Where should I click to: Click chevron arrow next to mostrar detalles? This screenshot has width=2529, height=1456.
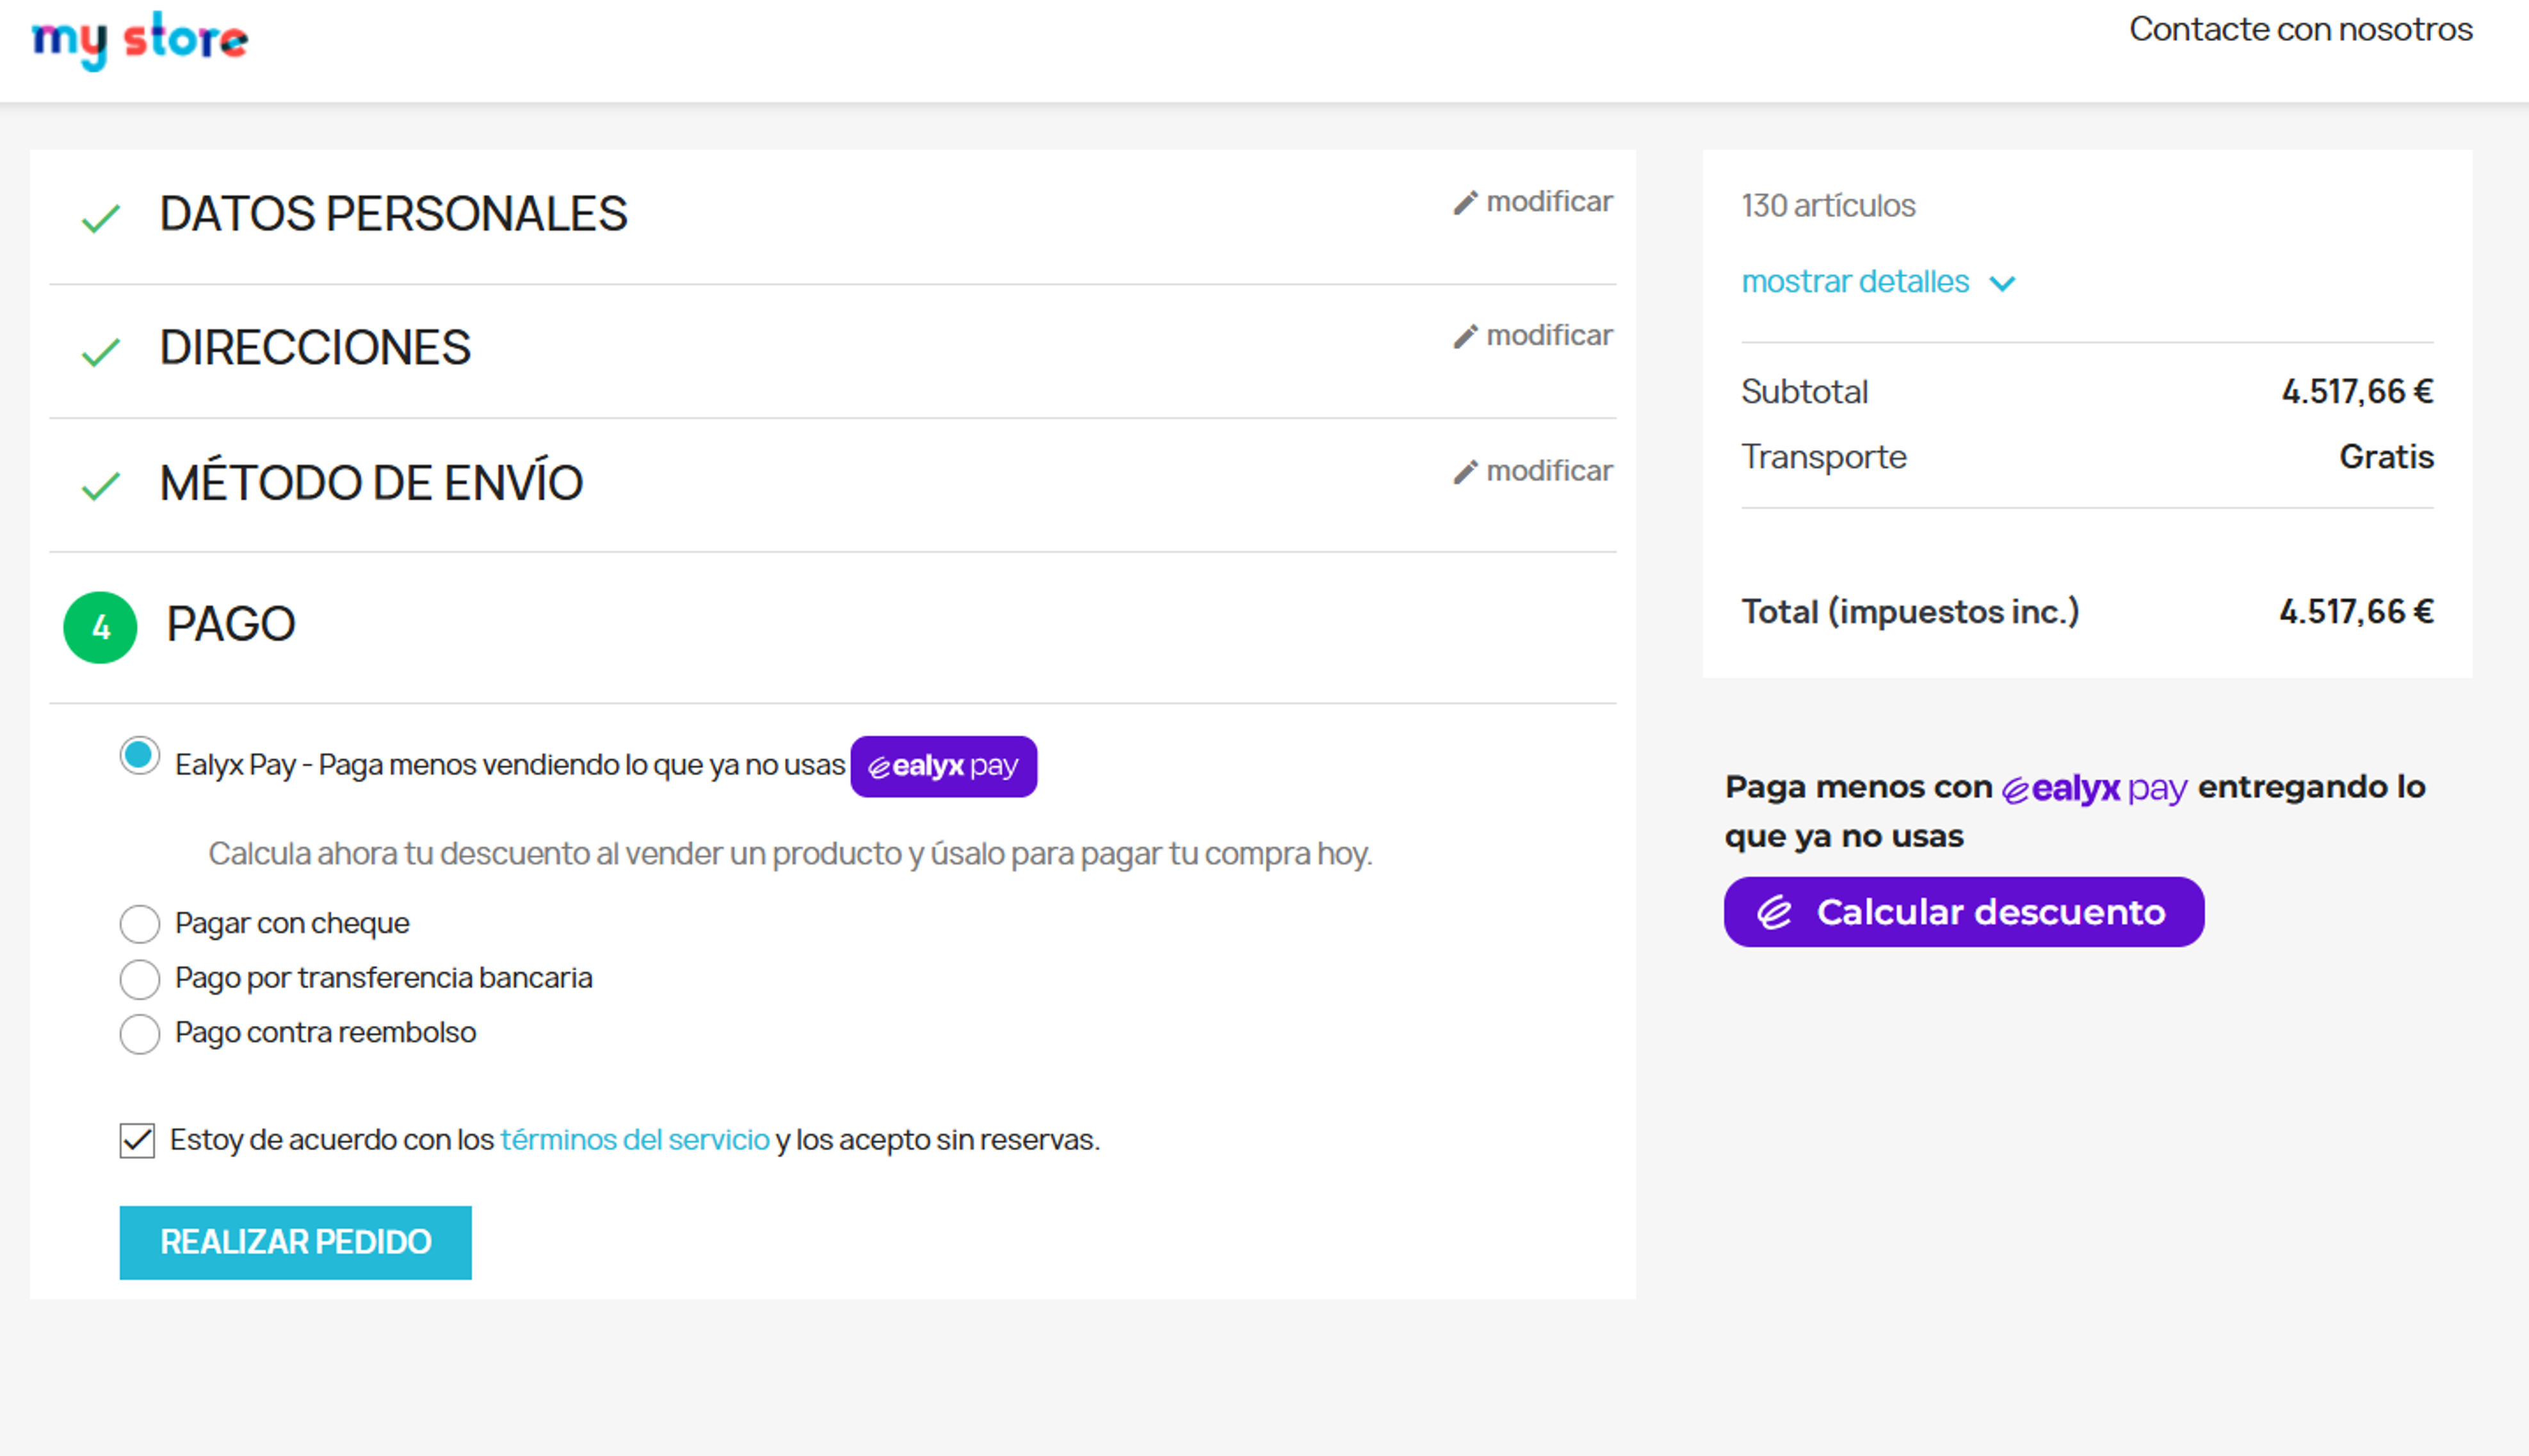(2003, 284)
